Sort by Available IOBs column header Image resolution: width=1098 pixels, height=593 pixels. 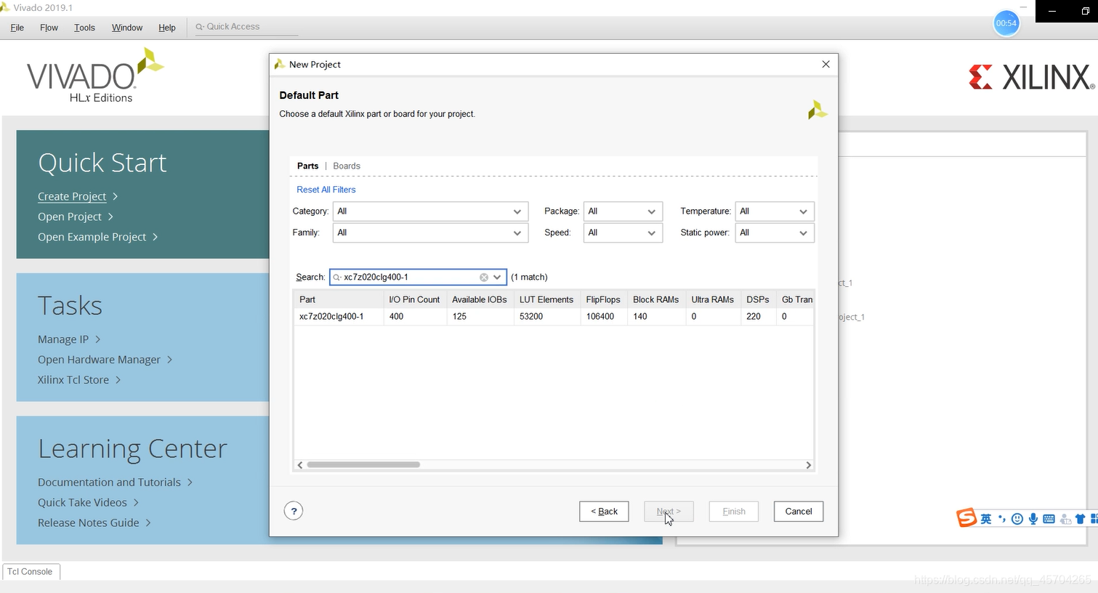point(480,299)
